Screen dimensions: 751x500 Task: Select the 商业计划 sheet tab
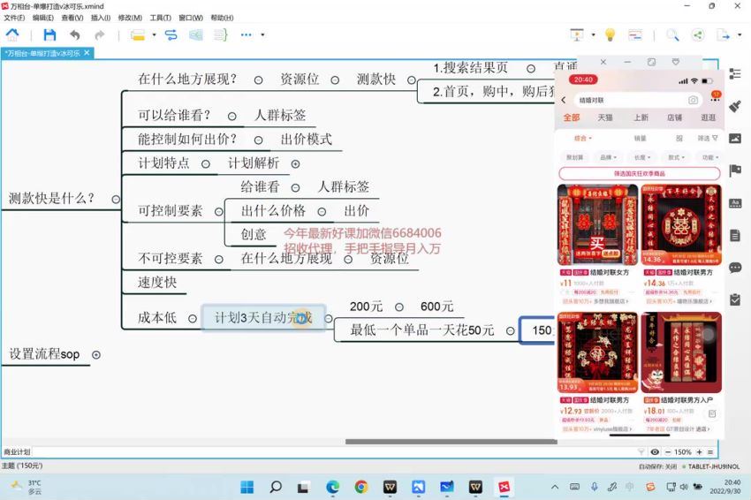click(17, 451)
